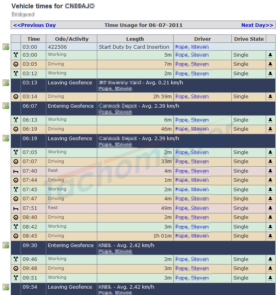Click the Time column header
This screenshot has height=295, width=280.
point(34,39)
